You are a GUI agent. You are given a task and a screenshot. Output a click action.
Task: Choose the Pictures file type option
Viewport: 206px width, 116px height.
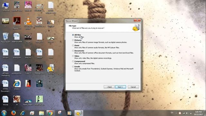[x=73, y=40]
